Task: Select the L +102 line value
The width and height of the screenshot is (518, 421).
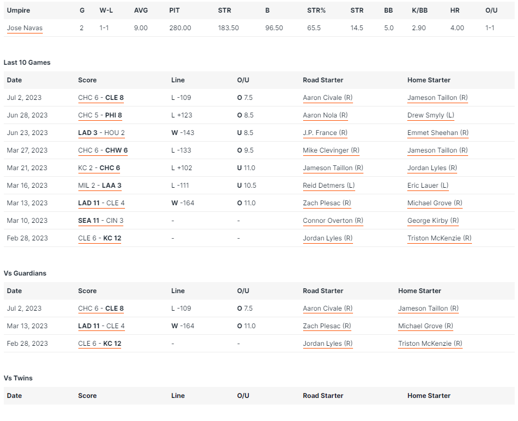Action: 181,167
